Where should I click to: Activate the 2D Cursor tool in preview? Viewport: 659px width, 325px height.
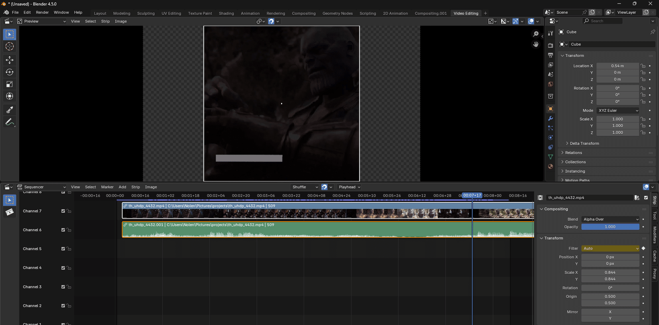(x=10, y=47)
